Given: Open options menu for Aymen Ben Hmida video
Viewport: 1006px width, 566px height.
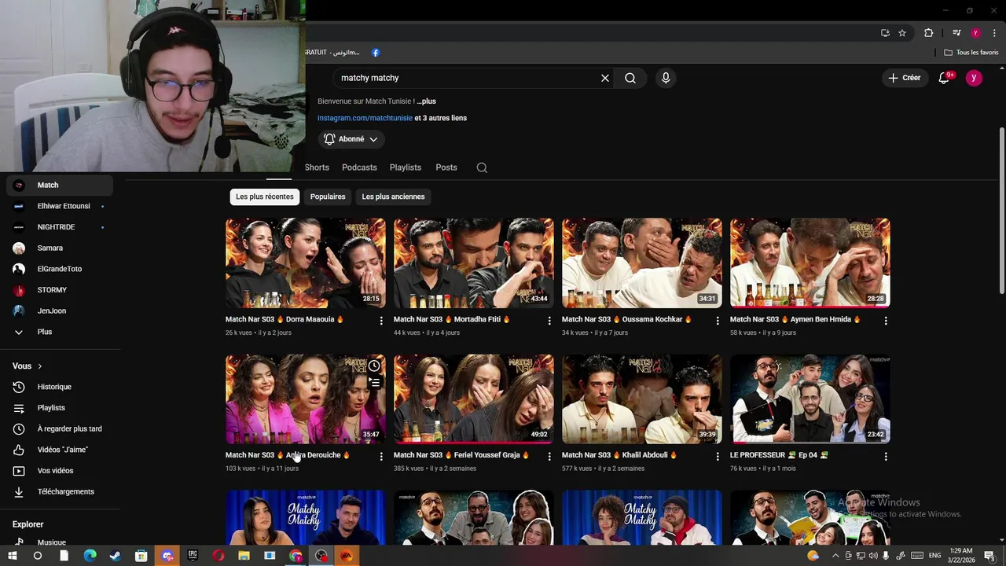Looking at the screenshot, I should pyautogui.click(x=886, y=321).
